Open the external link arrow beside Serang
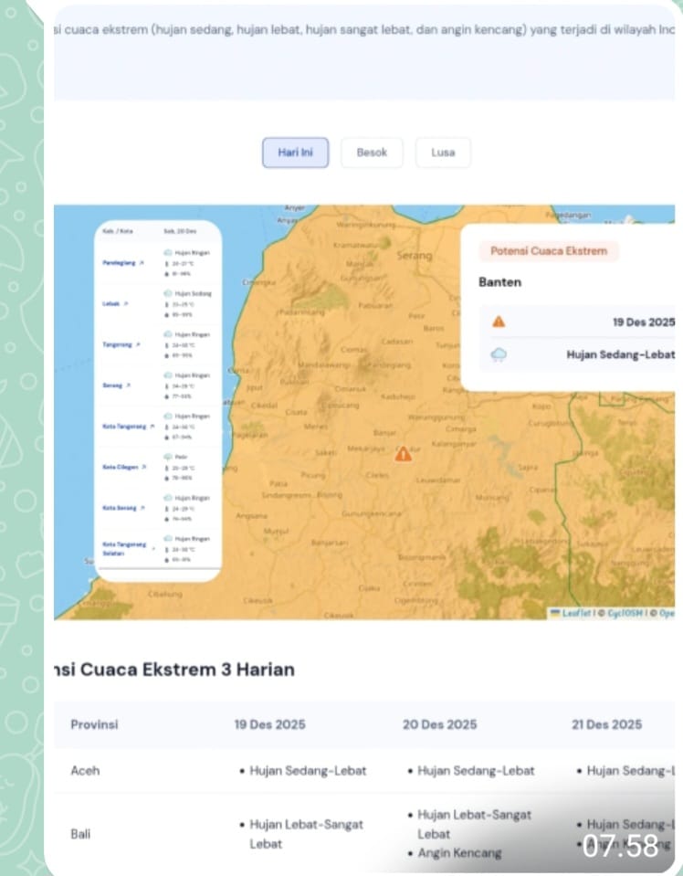683x876 pixels. pos(128,385)
